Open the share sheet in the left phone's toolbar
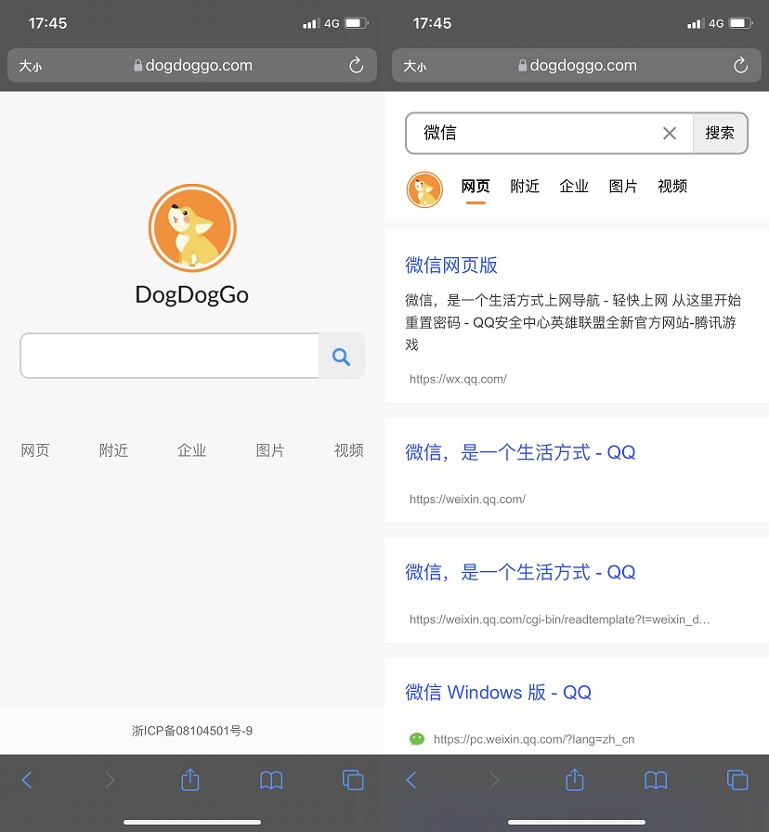 point(190,779)
